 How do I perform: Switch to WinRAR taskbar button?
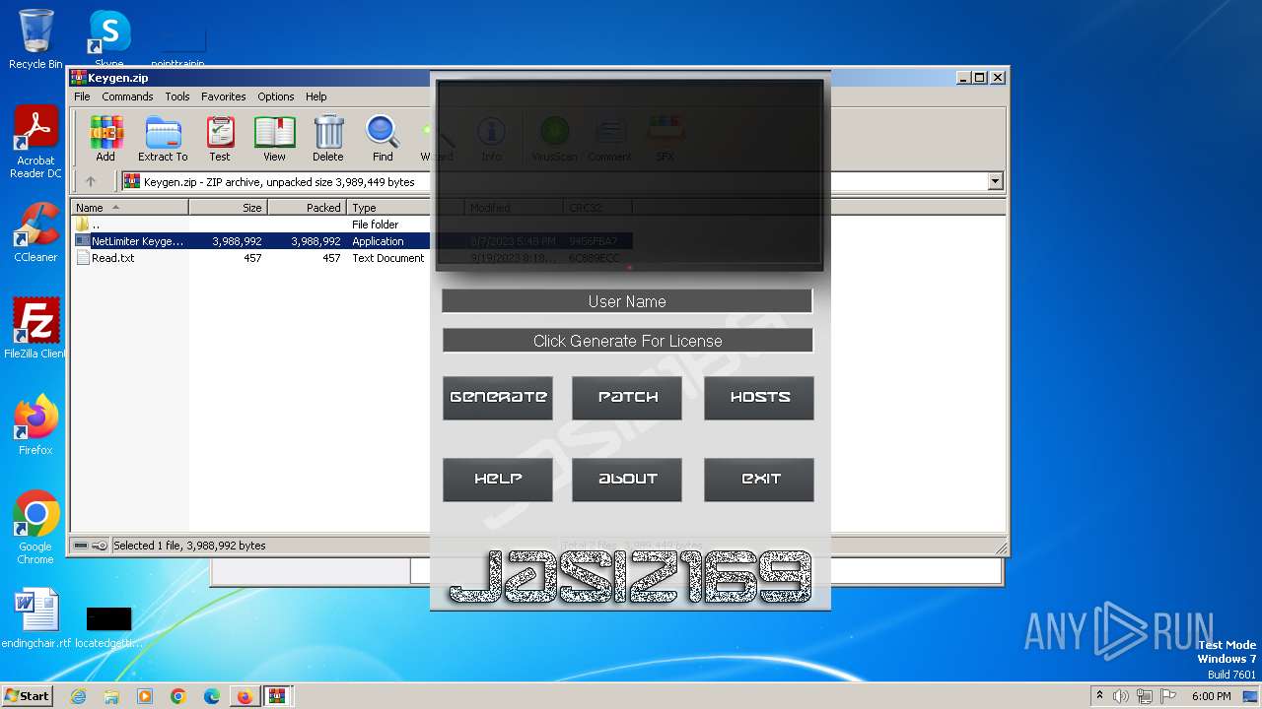(276, 696)
